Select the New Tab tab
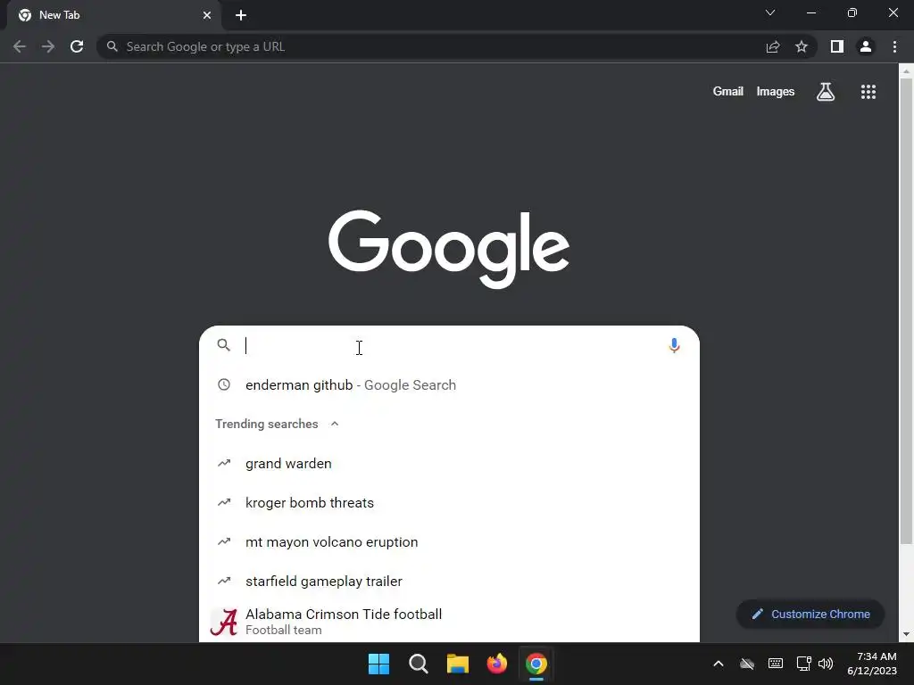The height and width of the screenshot is (685, 914). click(x=114, y=15)
